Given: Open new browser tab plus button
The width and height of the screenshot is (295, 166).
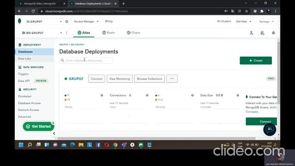Looking at the screenshot, I should (x=124, y=4).
